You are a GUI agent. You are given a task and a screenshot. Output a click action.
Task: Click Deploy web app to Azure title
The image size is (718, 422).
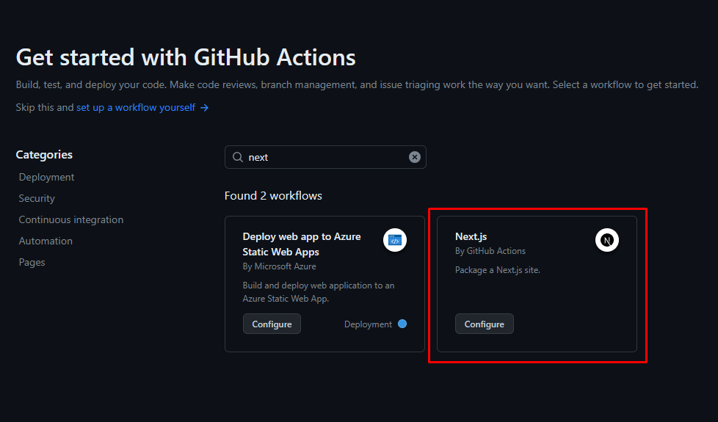click(302, 244)
